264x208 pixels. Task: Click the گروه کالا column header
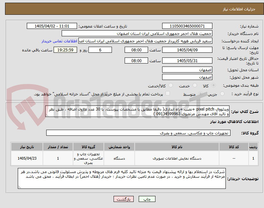(88, 147)
